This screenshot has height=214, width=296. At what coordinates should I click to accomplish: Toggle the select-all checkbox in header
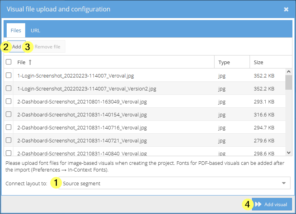pos(9,62)
